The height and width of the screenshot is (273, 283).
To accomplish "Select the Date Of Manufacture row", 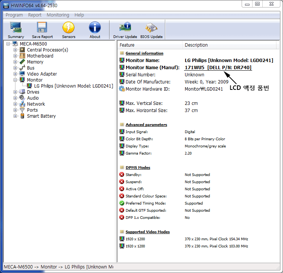I will click(x=198, y=82).
